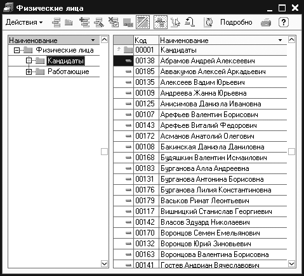Image resolution: width=304 pixels, height=276 pixels.
Task: Click tree panel scroll down arrow
Action: [104, 264]
